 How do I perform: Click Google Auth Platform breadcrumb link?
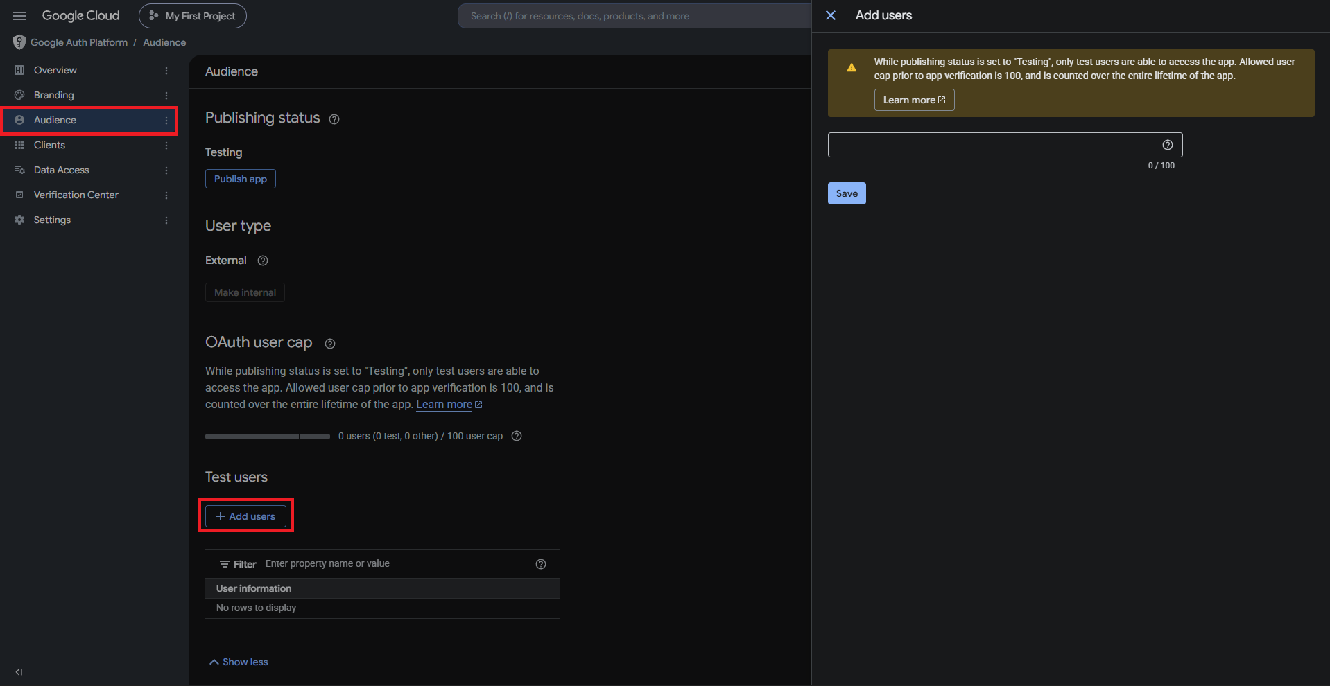79,42
